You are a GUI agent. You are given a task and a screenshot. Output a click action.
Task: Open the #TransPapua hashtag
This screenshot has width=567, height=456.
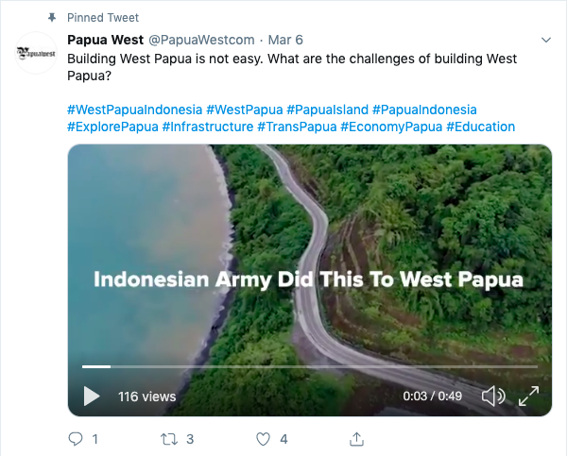[x=297, y=127]
